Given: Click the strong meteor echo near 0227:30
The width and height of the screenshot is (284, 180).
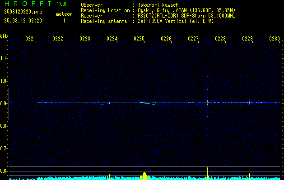Looking at the screenshot, I should pos(207,103).
